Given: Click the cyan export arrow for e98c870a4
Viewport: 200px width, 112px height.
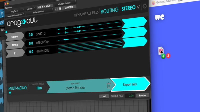Looking at the screenshot, I should click(135, 32).
